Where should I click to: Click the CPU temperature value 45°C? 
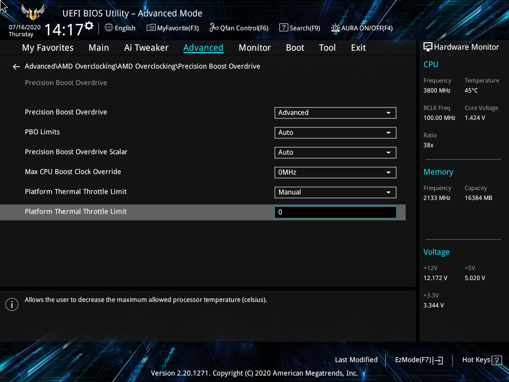click(x=471, y=91)
